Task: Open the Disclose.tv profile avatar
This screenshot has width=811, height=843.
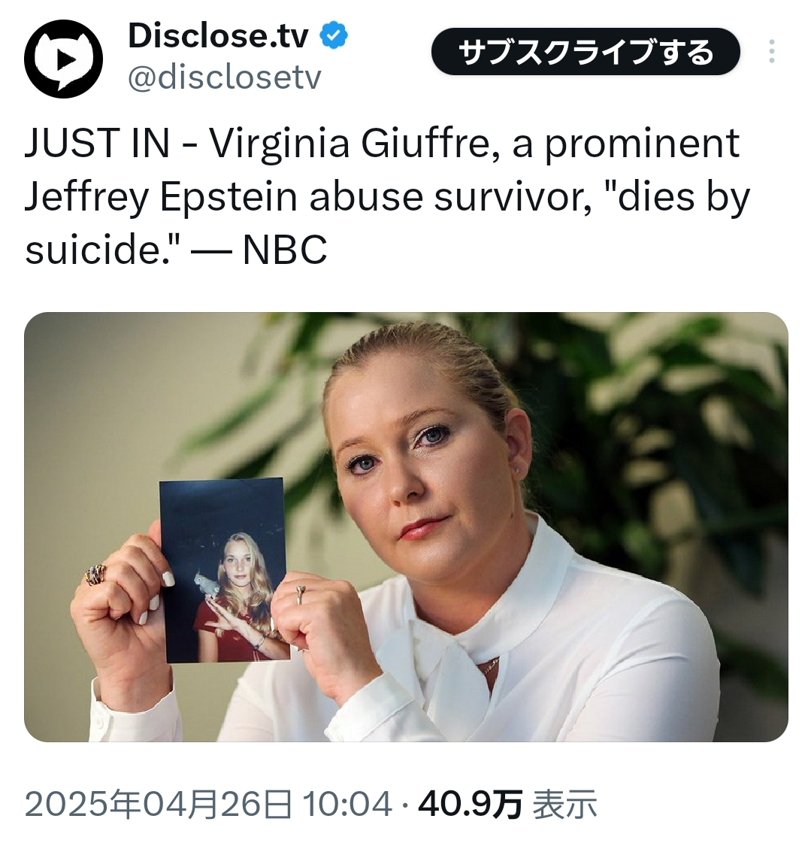Action: pos(63,59)
